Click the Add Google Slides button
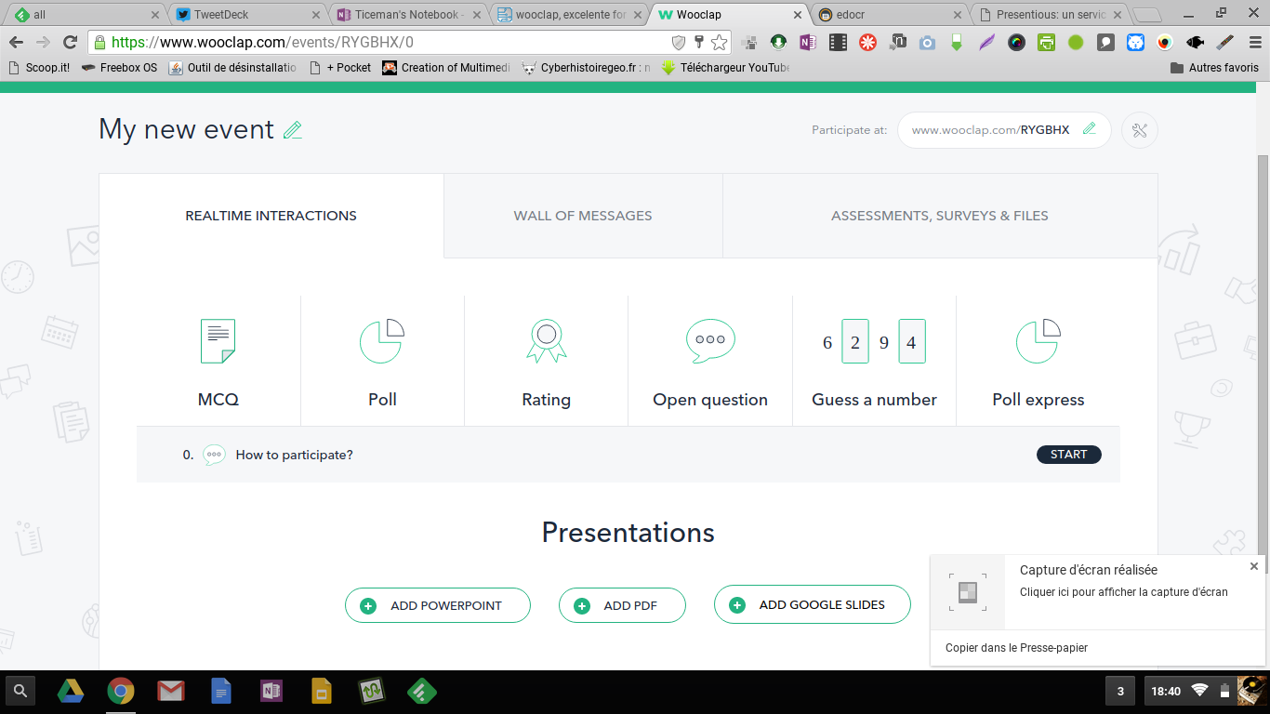 pos(813,604)
